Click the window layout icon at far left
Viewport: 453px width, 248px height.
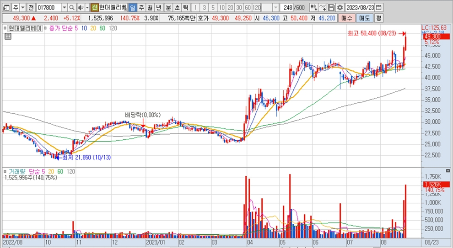6,8
